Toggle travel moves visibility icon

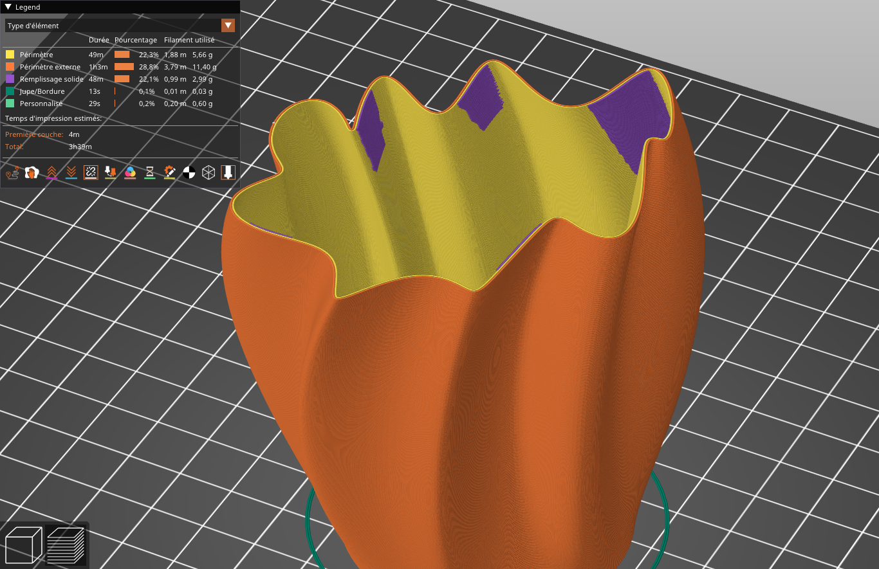(12, 172)
